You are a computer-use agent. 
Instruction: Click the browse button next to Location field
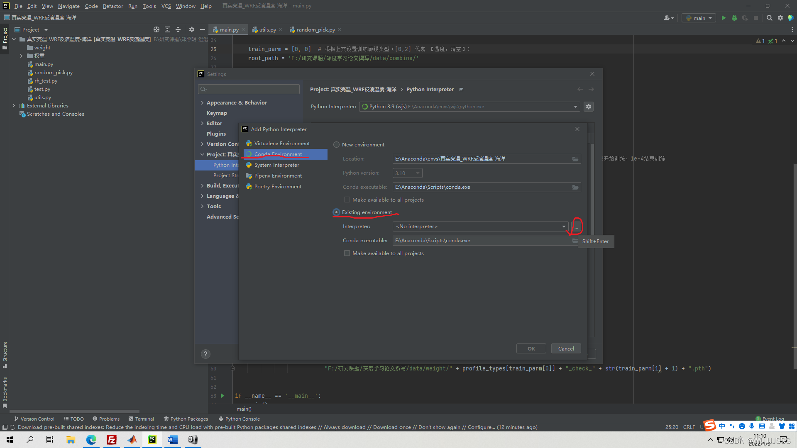[575, 158]
